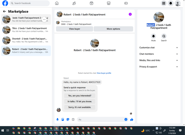Open Facebook notifications bell

coord(171,3)
